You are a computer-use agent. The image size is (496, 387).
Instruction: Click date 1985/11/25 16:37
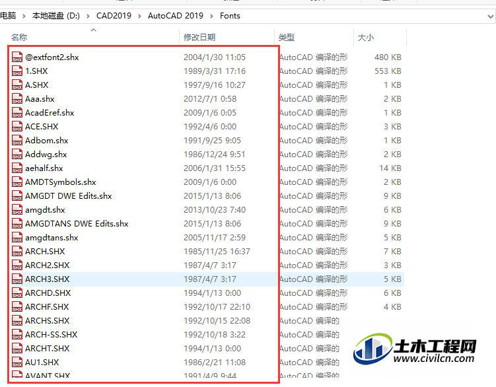[217, 252]
